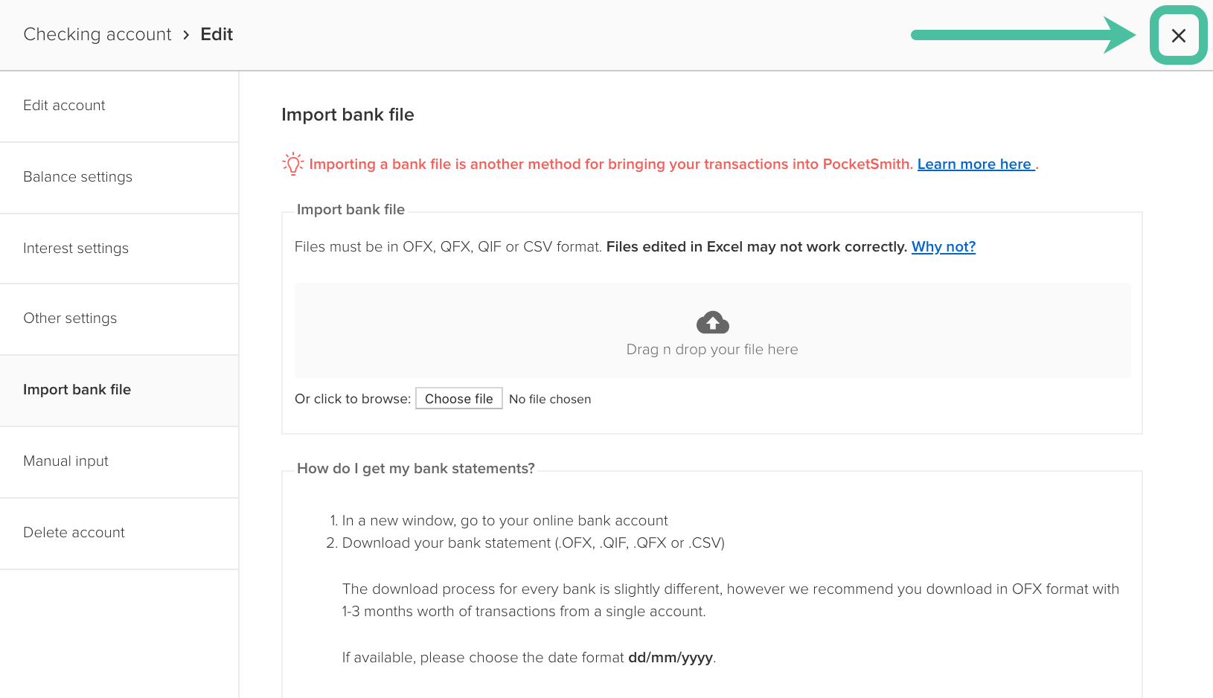Close the account edit dialog
The image size is (1213, 698).
click(x=1179, y=35)
